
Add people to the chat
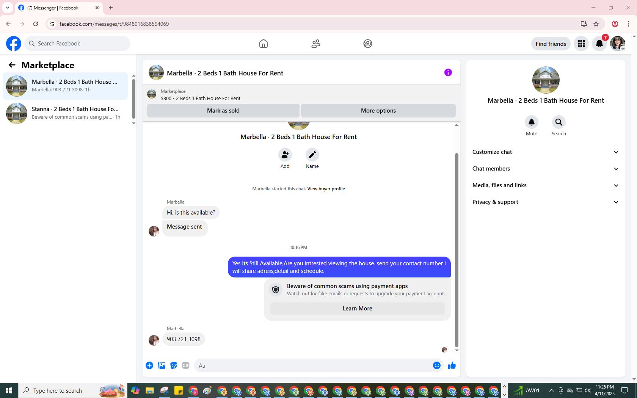285,155
